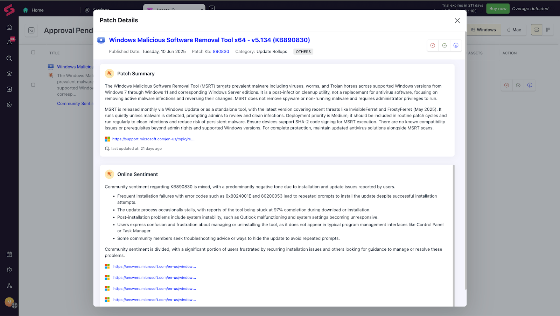Click the ACTION column header

510,53
